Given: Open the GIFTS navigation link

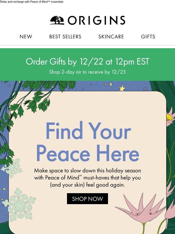Looking at the screenshot, I should 148,36.
